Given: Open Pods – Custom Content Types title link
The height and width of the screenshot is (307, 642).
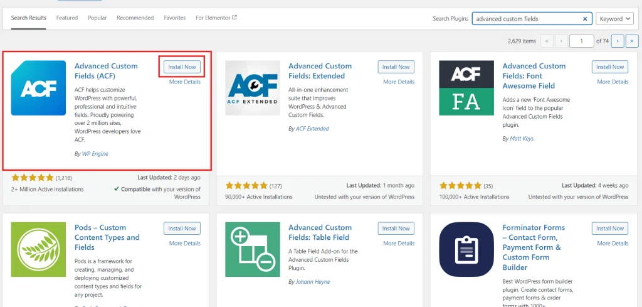Looking at the screenshot, I should [107, 237].
